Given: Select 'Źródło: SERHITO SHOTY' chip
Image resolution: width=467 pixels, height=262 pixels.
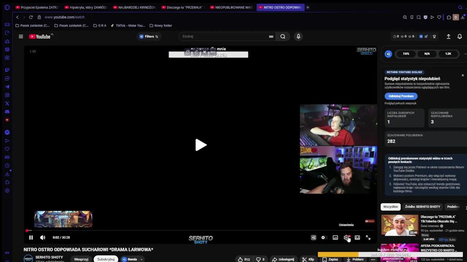Looking at the screenshot, I should coord(422,207).
